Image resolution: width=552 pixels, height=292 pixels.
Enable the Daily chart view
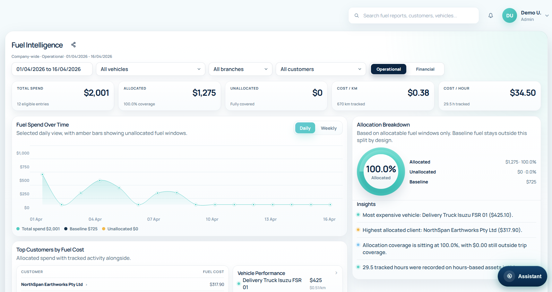(x=305, y=128)
